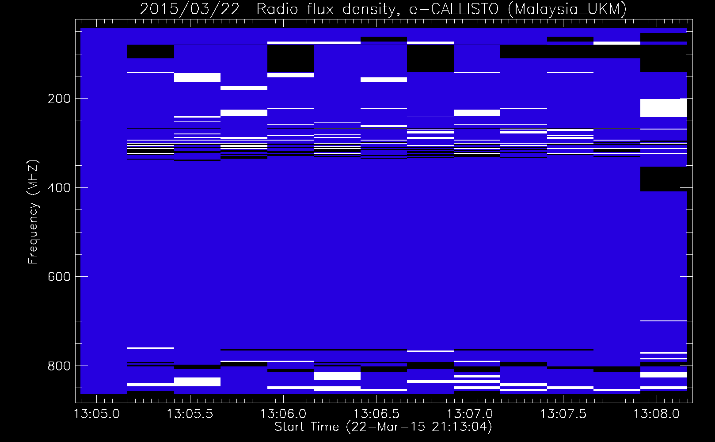
Task: Click the large white block just below 200 MHz
Action: coord(664,108)
